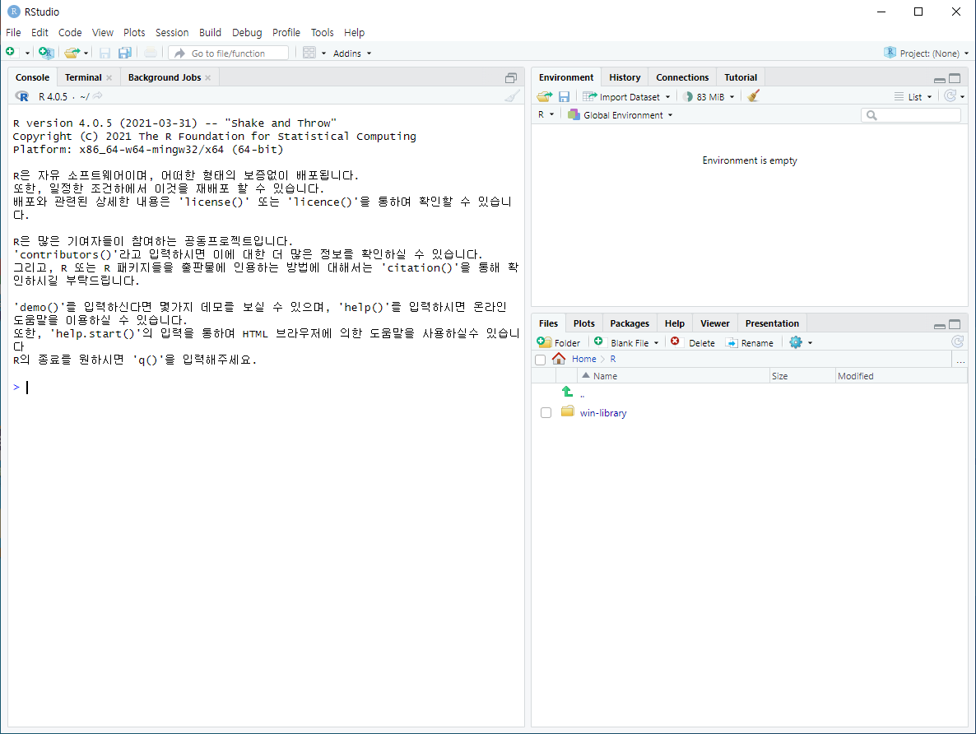This screenshot has width=976, height=734.
Task: Go to Home directory icon
Action: [559, 359]
